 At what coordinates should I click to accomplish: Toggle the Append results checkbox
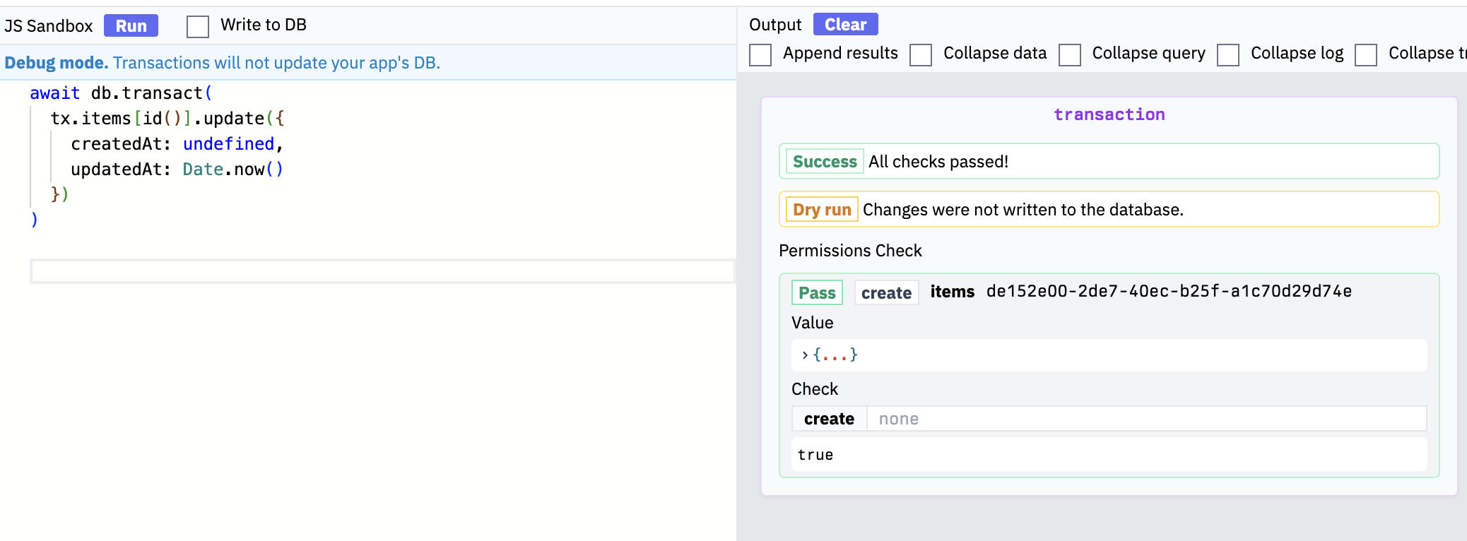(760, 54)
